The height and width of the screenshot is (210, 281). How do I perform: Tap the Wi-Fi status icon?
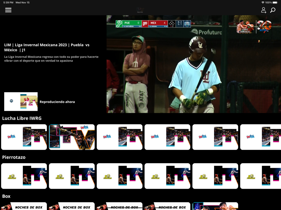tap(263, 3)
